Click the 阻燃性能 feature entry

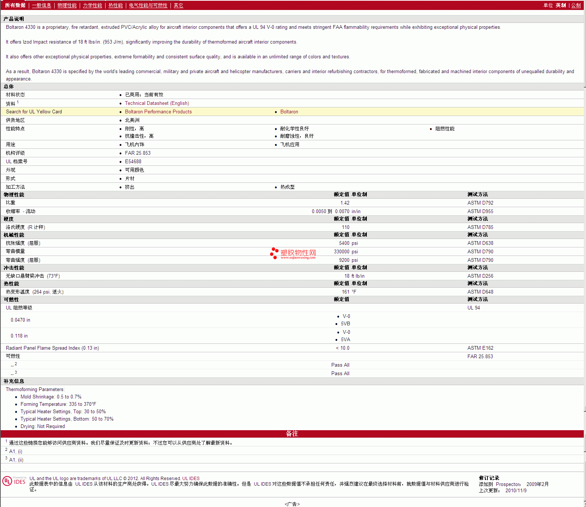click(445, 129)
